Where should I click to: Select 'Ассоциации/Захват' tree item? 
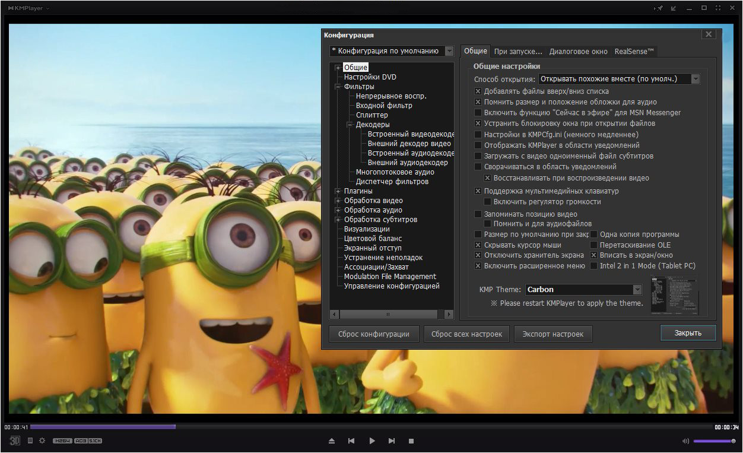(375, 267)
